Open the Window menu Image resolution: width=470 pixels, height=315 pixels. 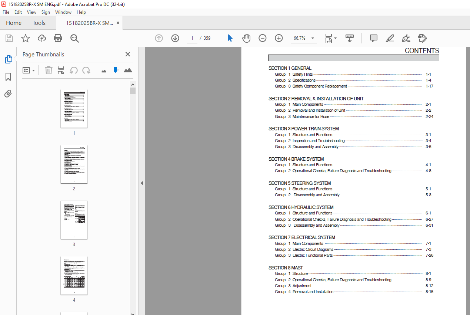pyautogui.click(x=63, y=12)
